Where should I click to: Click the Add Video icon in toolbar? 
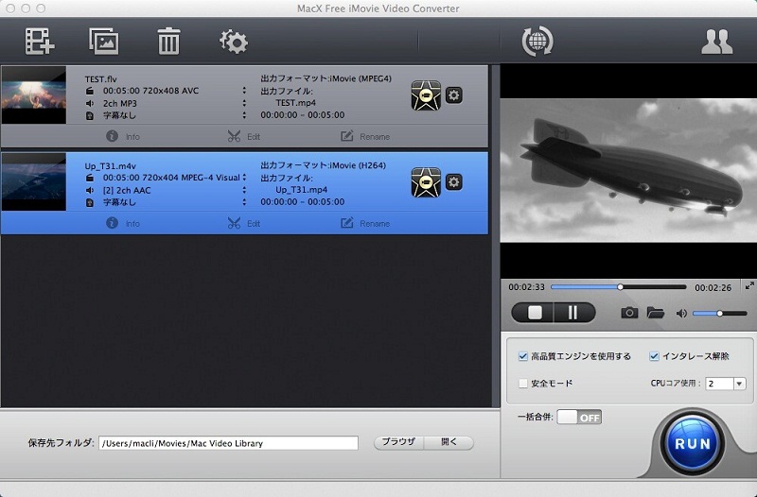(x=40, y=41)
